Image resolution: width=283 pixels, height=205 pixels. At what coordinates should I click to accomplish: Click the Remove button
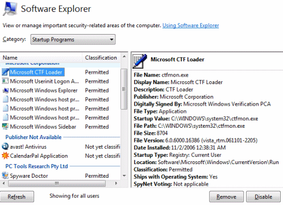pos(226,196)
